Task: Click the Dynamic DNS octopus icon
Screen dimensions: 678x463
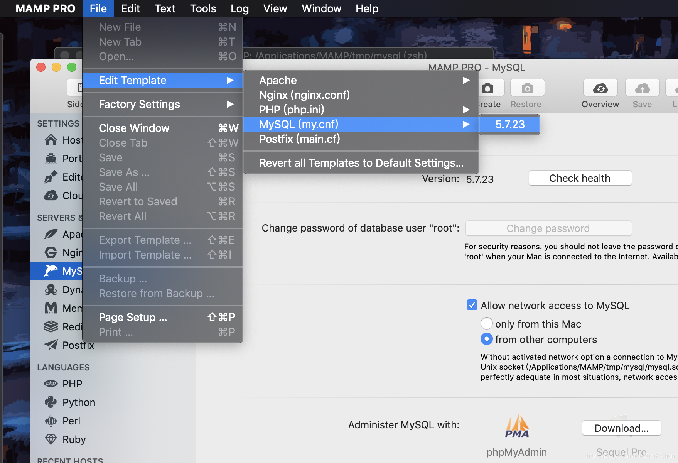Action: click(51, 289)
